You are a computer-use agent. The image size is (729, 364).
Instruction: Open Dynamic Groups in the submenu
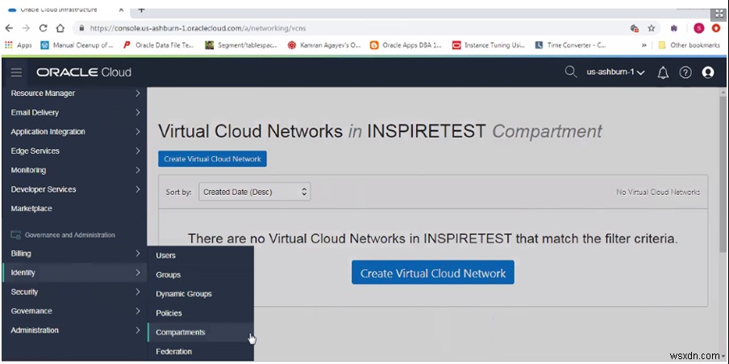tap(200, 294)
